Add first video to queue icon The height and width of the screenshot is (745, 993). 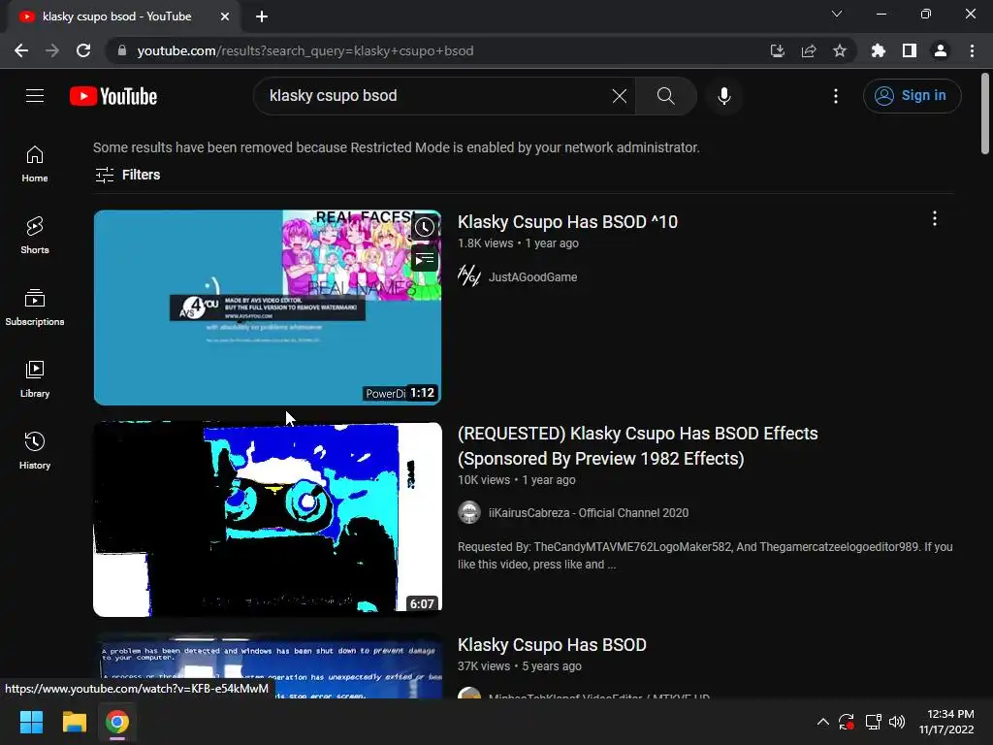pyautogui.click(x=425, y=259)
